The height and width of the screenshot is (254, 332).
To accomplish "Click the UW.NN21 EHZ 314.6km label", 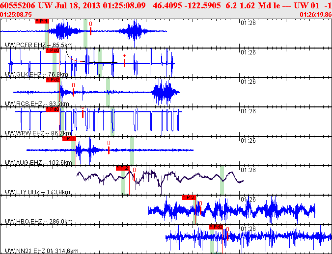I will coord(41,251).
